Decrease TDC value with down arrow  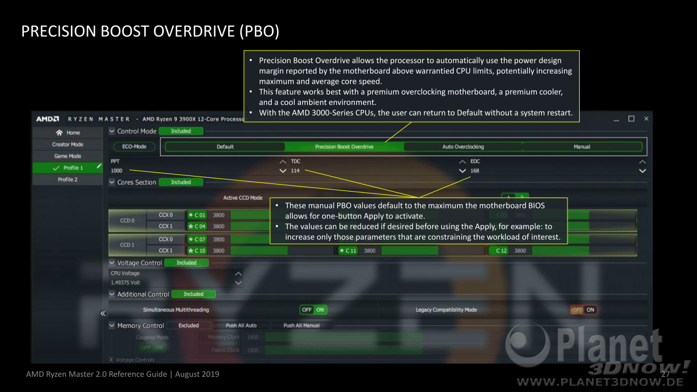click(462, 171)
